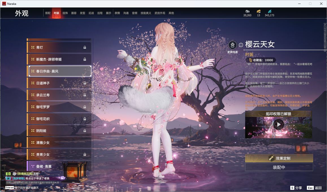Select the 时装 tab

[56, 13]
